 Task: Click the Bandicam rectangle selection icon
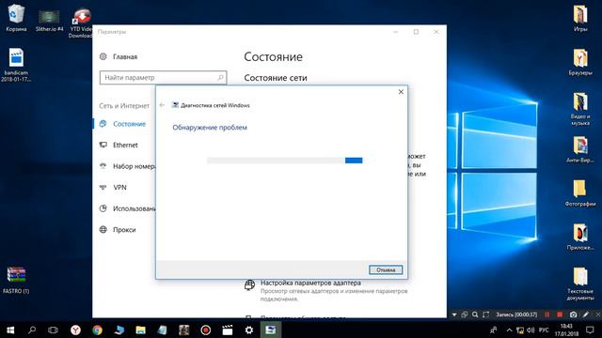(485, 315)
